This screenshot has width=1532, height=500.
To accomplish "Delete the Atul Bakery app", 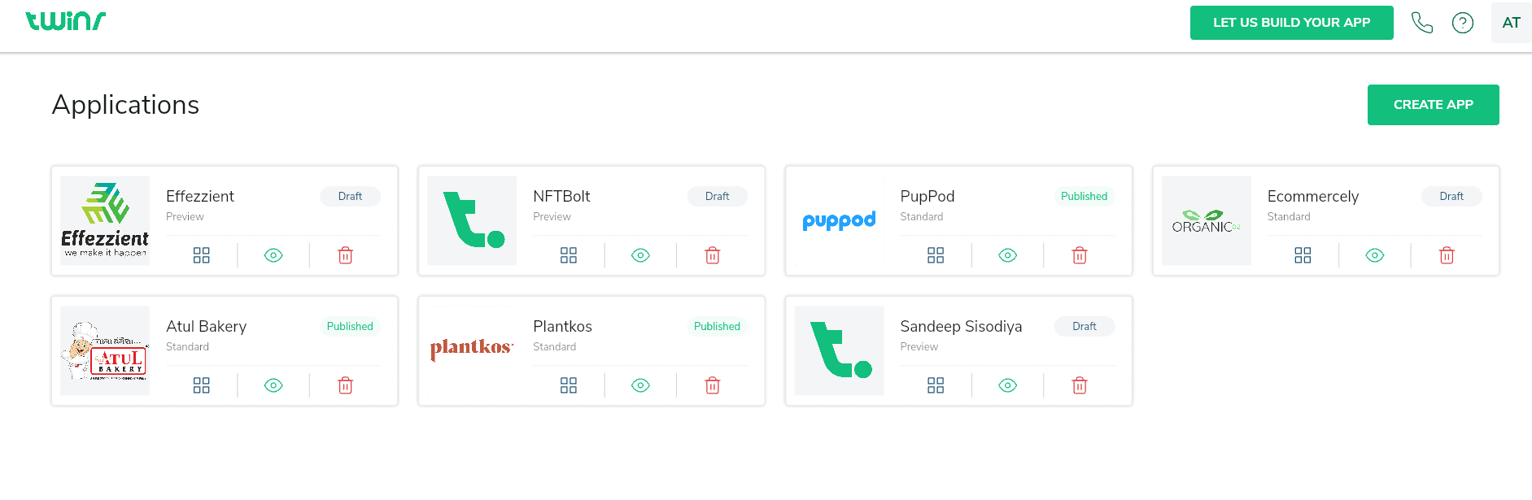I will click(345, 385).
